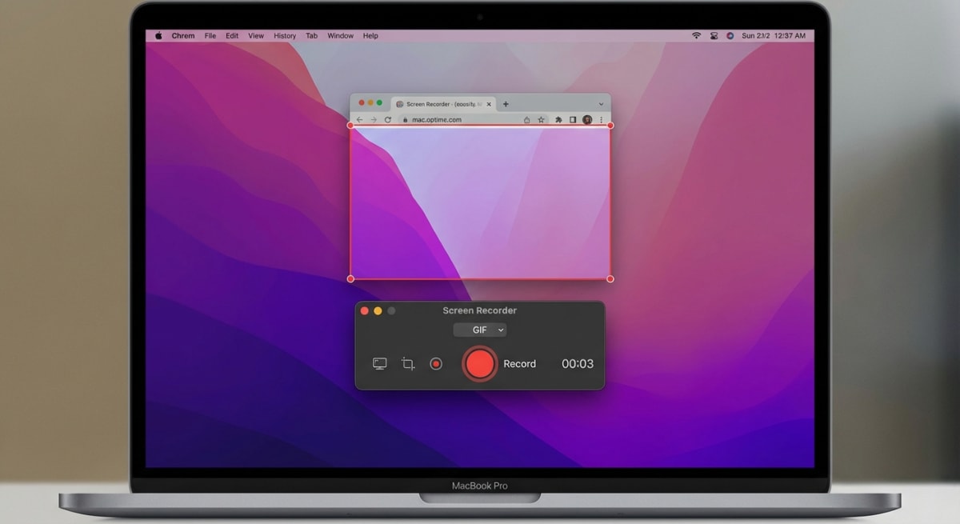This screenshot has width=960, height=524.
Task: Open the GIF format dropdown
Action: [x=479, y=330]
